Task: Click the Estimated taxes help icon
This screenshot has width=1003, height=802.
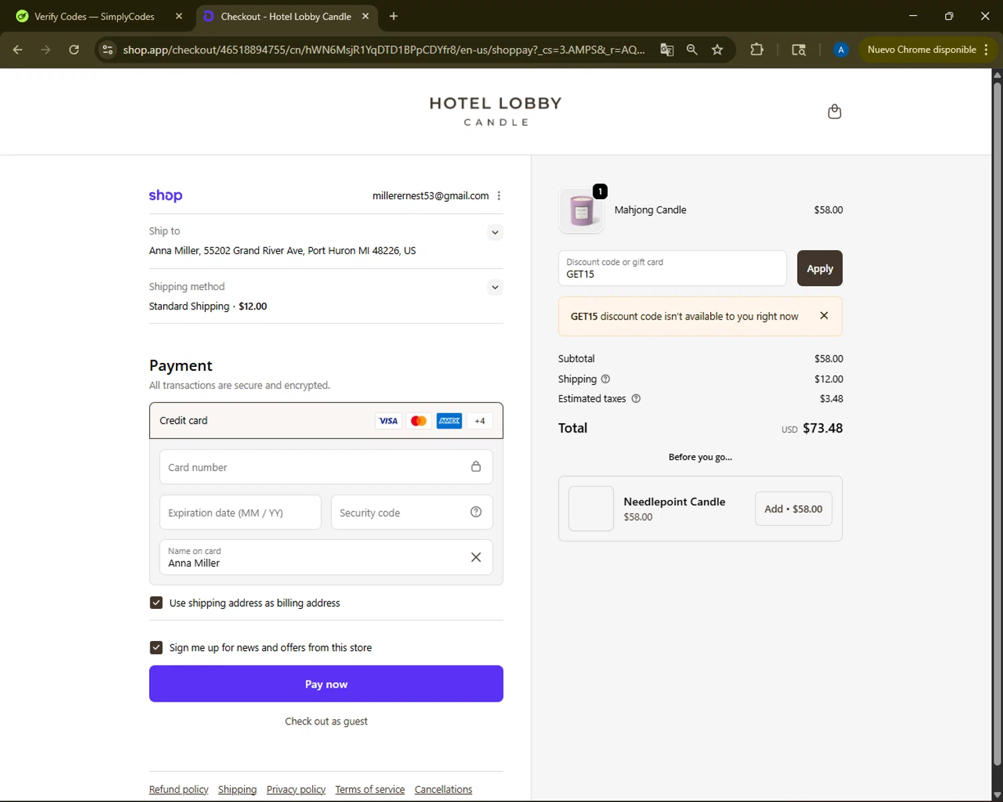Action: pos(636,398)
